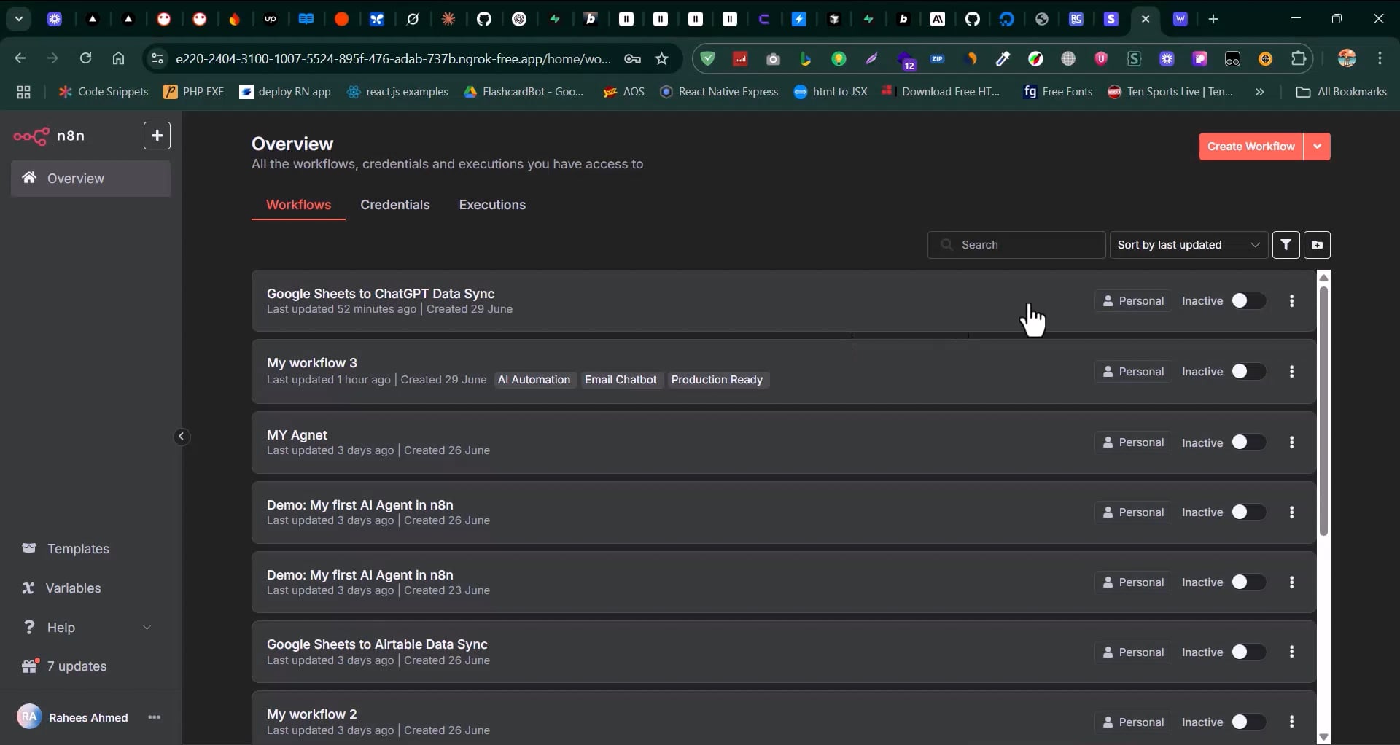Open Templates from the sidebar
Viewport: 1400px width, 745px height.
78,549
